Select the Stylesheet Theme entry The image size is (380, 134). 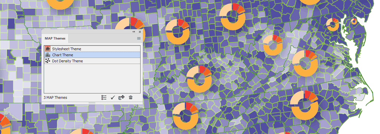tap(92, 48)
